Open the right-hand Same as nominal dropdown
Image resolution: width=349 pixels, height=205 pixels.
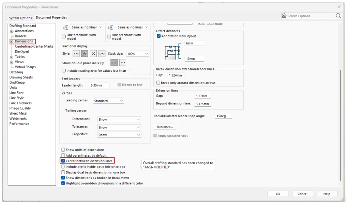click(x=133, y=27)
